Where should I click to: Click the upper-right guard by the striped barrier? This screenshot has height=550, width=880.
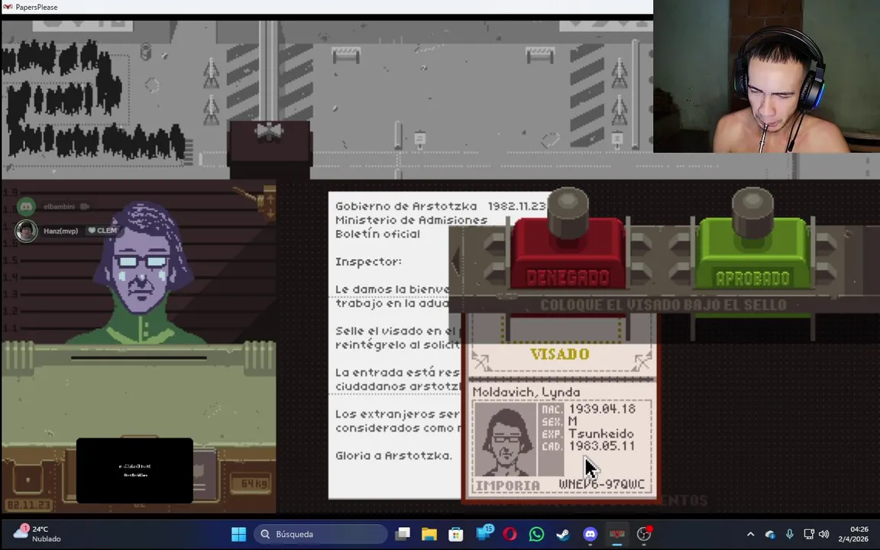620,73
